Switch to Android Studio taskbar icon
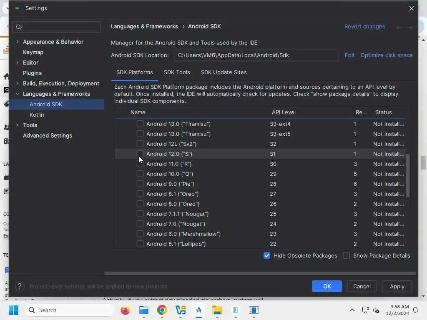The image size is (427, 320). (198, 310)
